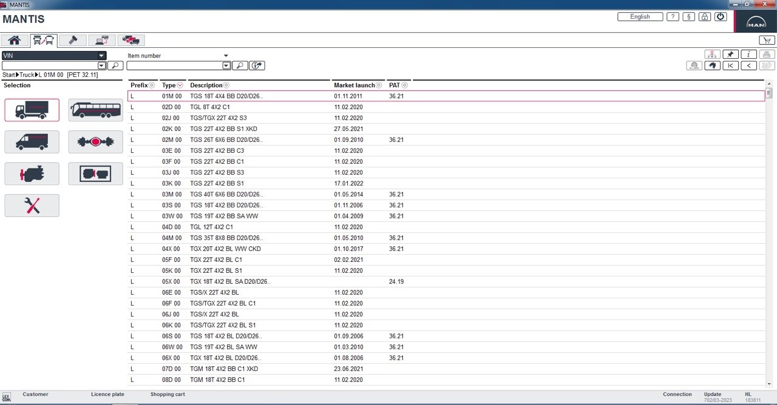Viewport: 777px width, 405px height.
Task: Run VIN search with magnifier button
Action: point(115,65)
